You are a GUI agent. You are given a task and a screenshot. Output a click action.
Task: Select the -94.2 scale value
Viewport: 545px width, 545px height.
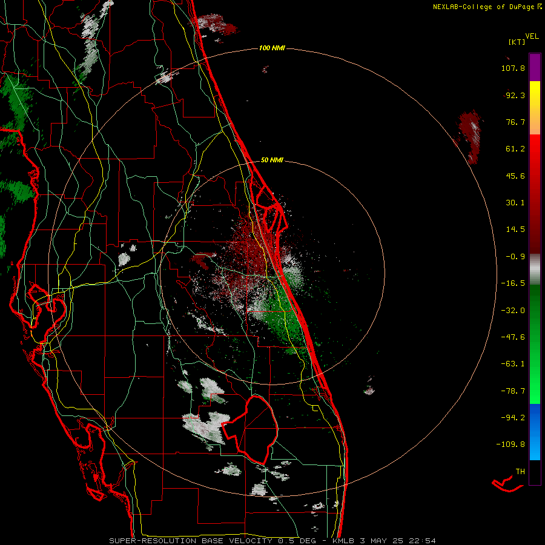pos(513,418)
